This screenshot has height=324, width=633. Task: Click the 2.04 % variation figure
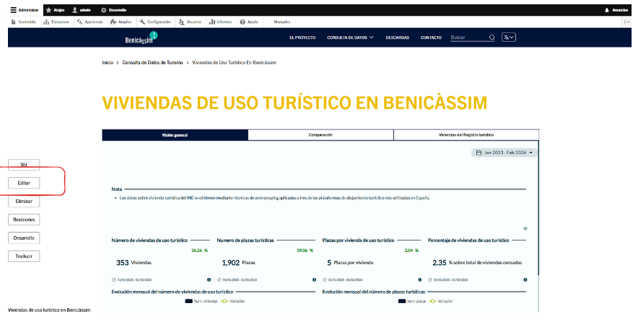411,251
